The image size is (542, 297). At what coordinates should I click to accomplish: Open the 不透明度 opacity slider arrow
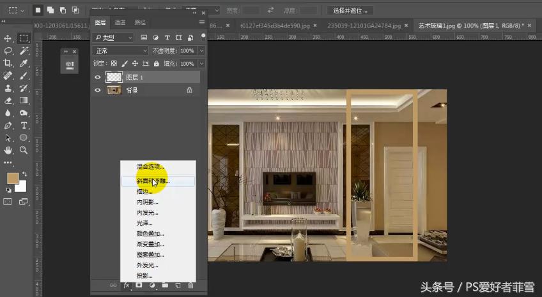201,50
